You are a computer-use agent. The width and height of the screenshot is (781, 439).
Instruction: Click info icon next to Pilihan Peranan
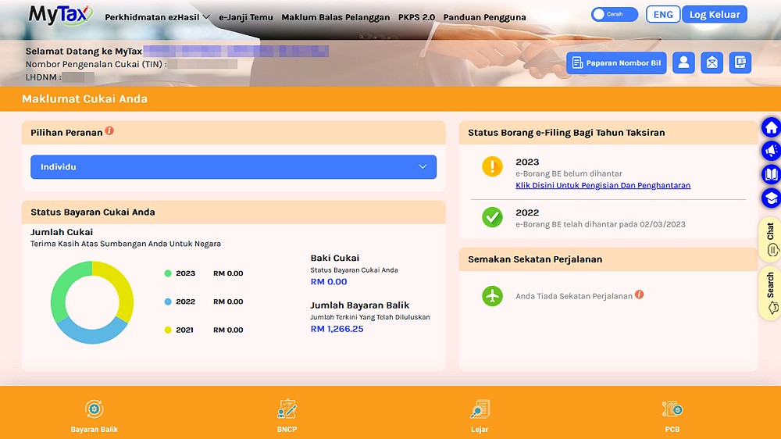pos(109,130)
